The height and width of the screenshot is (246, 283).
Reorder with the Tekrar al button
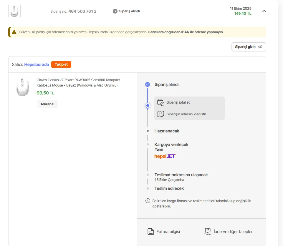(47, 104)
